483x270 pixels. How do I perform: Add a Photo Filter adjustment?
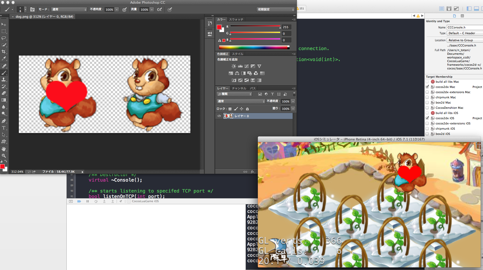tap(250, 73)
